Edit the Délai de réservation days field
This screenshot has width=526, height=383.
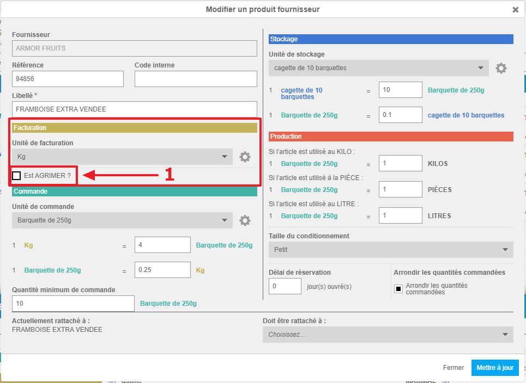285,286
